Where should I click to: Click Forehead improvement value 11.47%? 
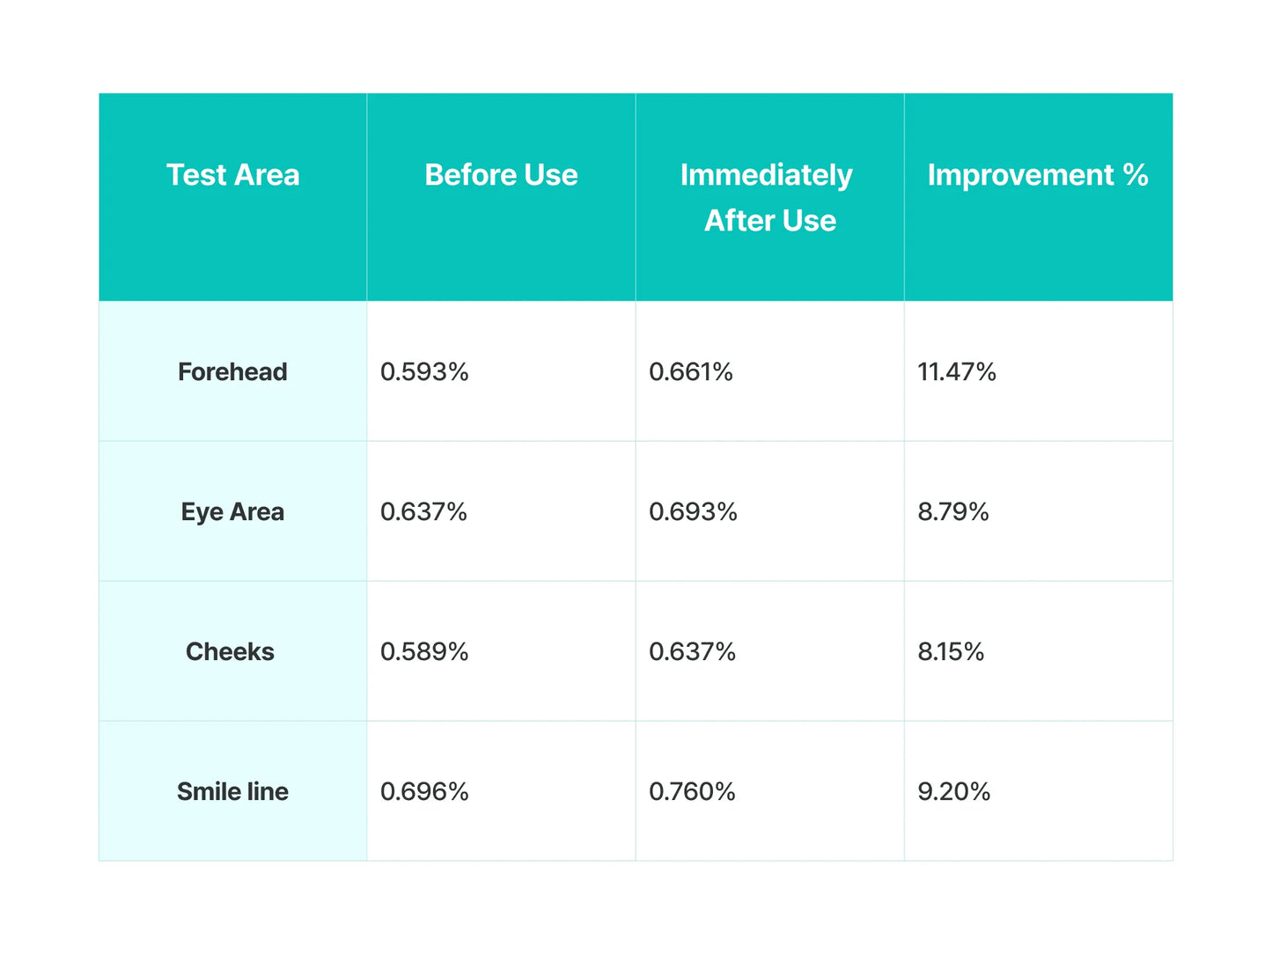click(x=957, y=372)
